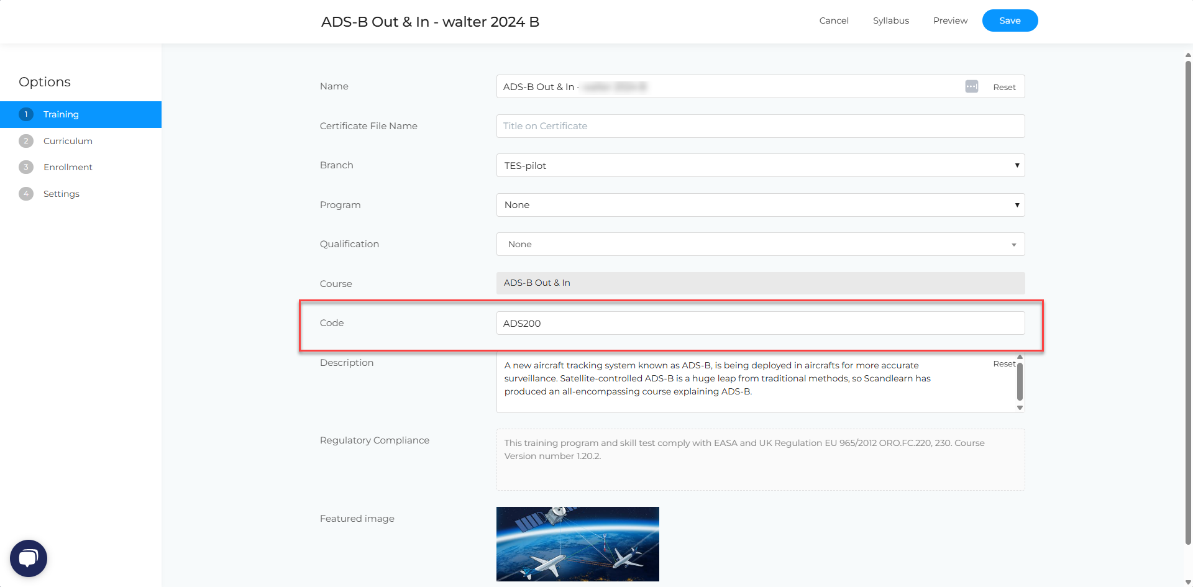Open the Settings section
1193x587 pixels.
click(x=62, y=194)
